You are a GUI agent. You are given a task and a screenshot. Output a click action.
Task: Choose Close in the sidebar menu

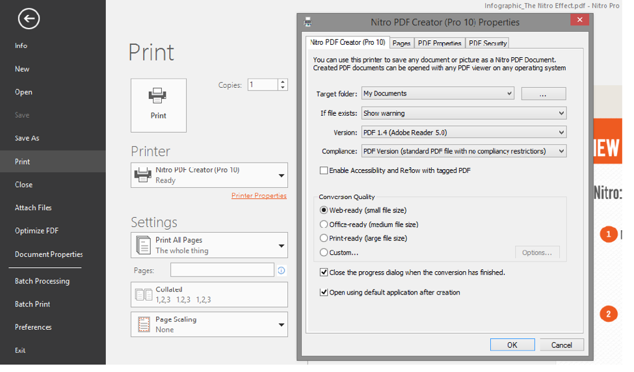[24, 185]
